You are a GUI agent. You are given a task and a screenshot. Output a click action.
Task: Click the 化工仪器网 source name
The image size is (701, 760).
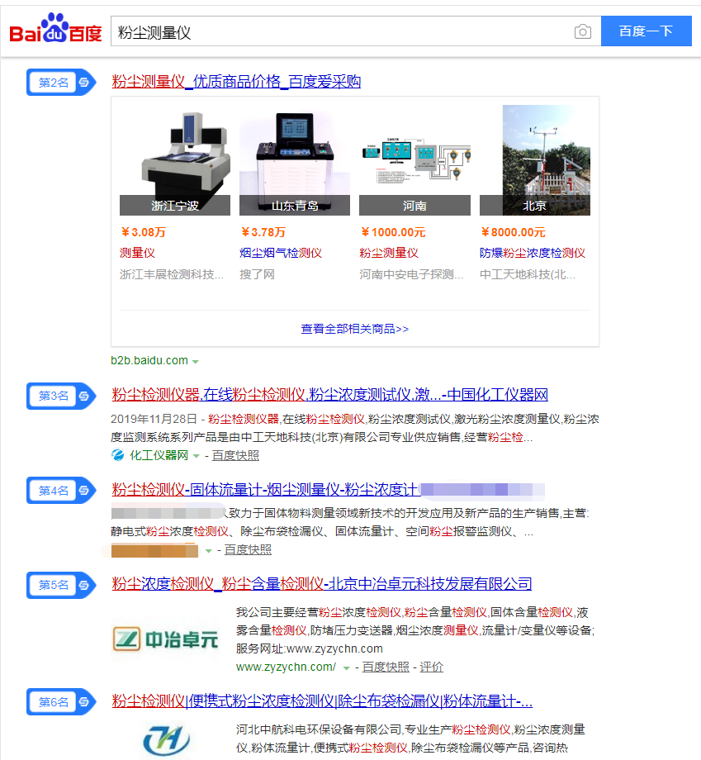click(x=159, y=455)
